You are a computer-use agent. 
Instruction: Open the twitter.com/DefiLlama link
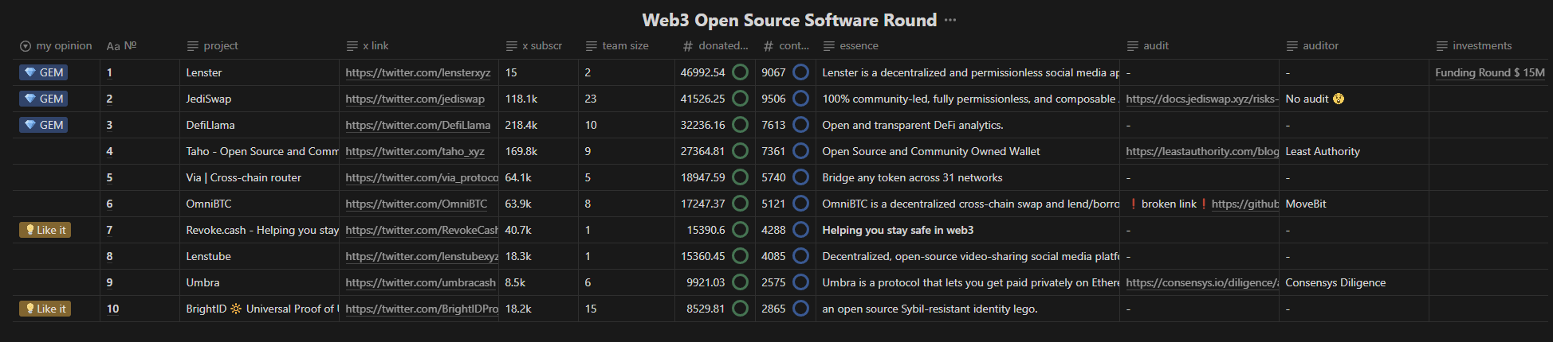(x=418, y=125)
